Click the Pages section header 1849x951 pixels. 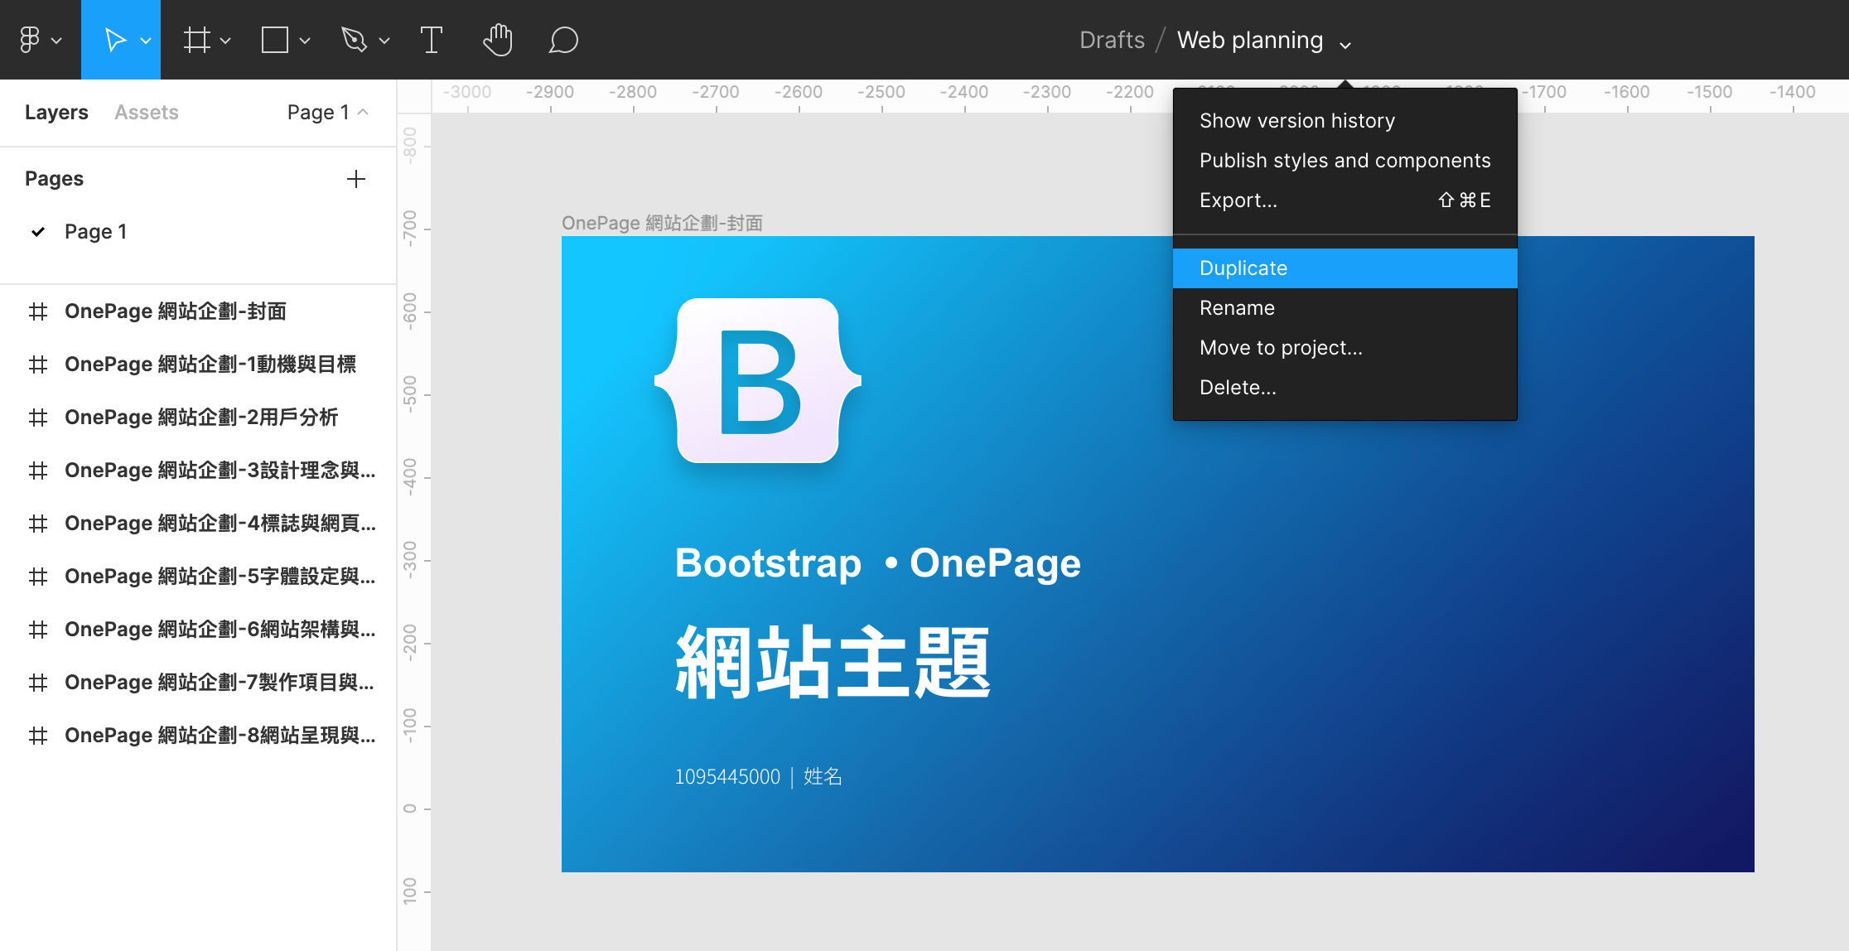pos(54,179)
